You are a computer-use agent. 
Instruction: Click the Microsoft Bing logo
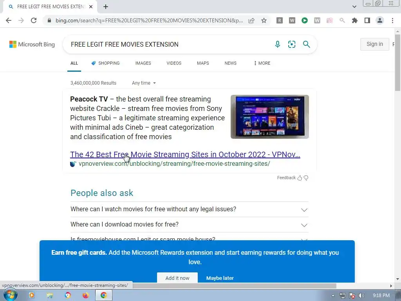(32, 44)
